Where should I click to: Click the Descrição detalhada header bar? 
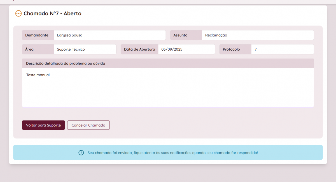pos(168,63)
